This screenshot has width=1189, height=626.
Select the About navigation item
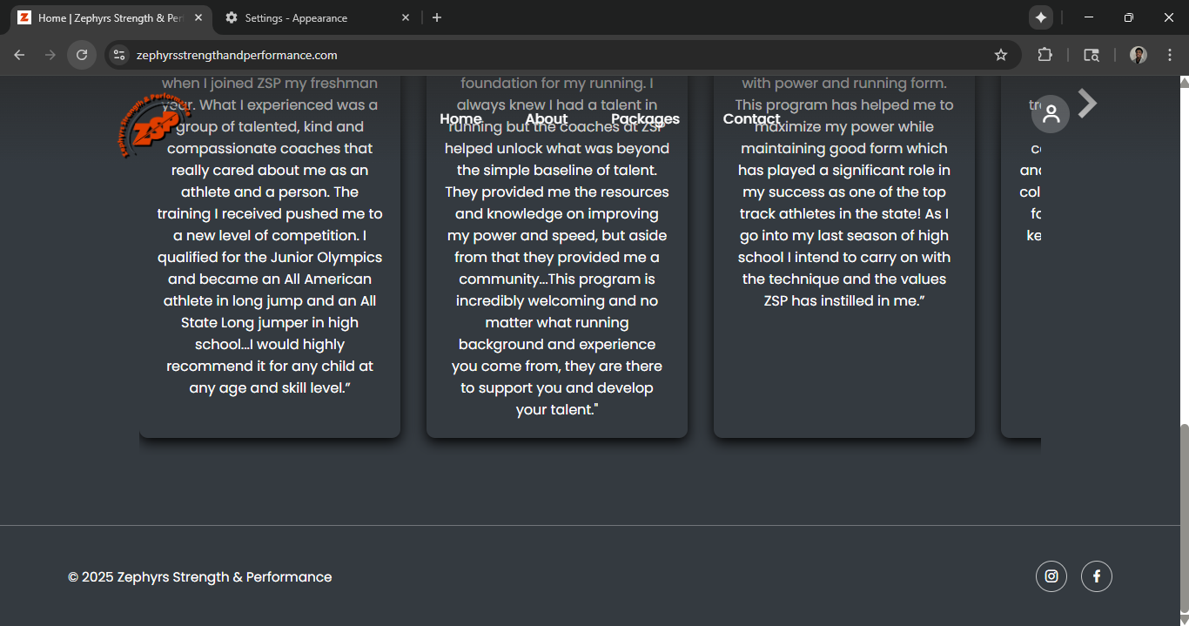(546, 118)
